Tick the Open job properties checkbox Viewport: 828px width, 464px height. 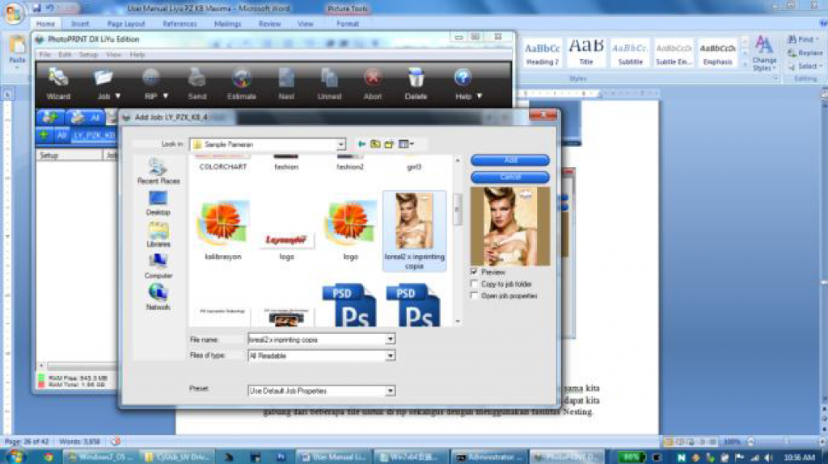pyautogui.click(x=474, y=296)
